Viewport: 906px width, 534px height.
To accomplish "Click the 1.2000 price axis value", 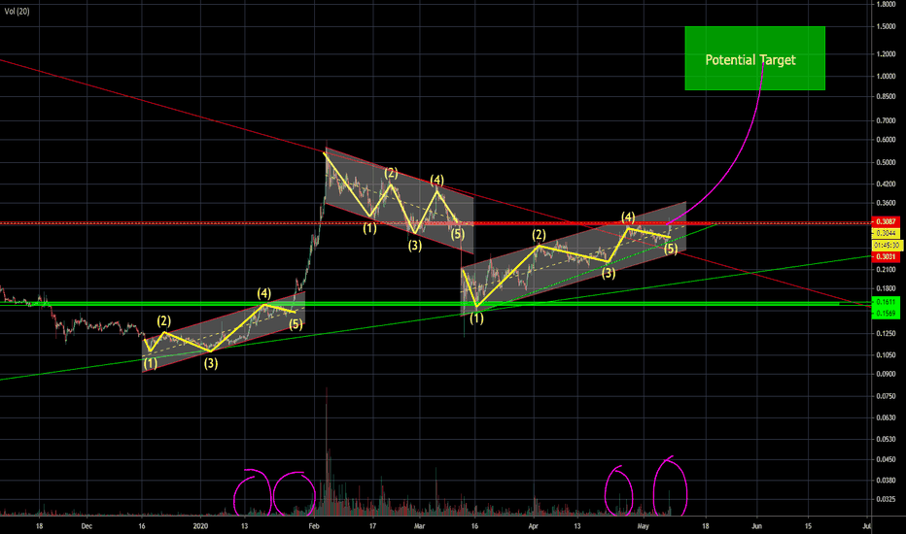I will [x=886, y=54].
